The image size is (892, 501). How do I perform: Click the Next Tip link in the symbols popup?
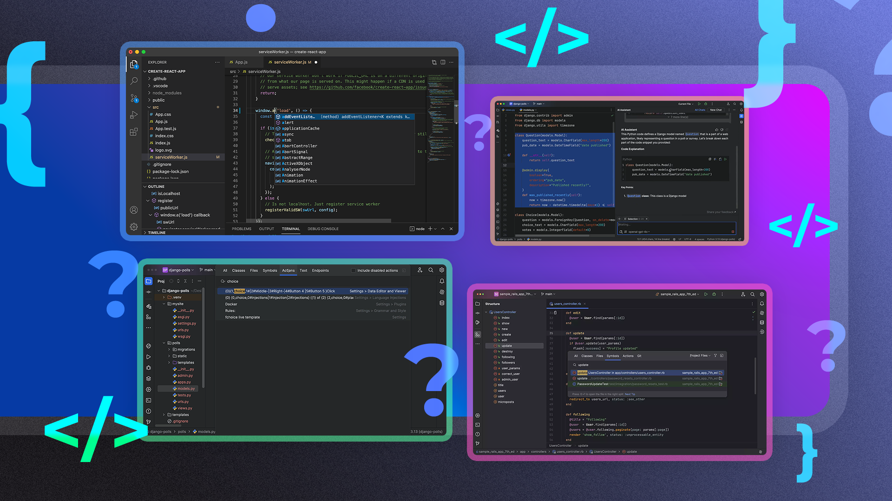pyautogui.click(x=630, y=394)
